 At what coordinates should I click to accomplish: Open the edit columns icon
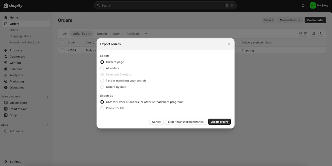click(x=313, y=33)
